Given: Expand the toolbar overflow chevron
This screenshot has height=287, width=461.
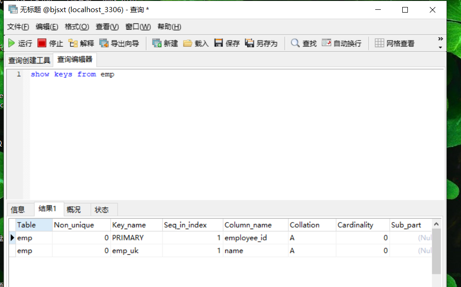Looking at the screenshot, I should point(440,39).
